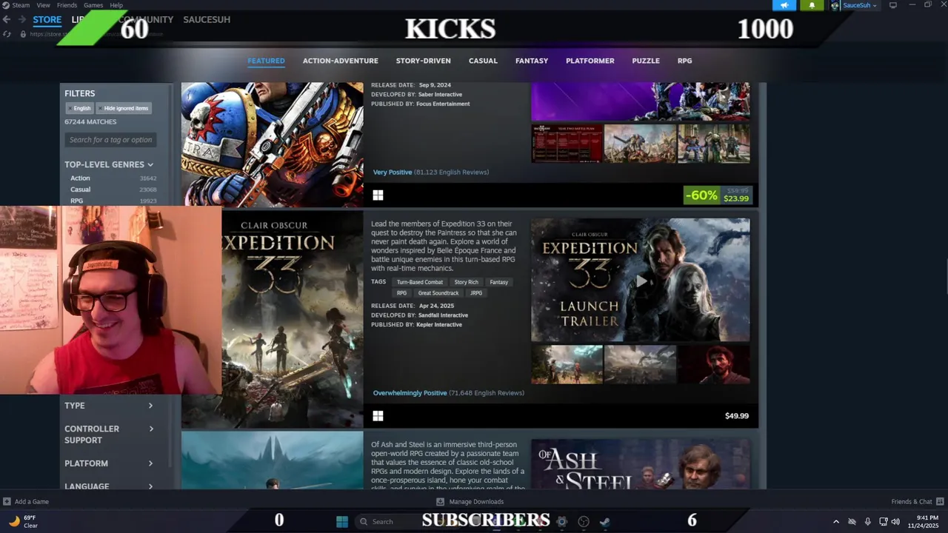This screenshot has width=948, height=533.
Task: Click the browser back arrow
Action: tap(7, 19)
